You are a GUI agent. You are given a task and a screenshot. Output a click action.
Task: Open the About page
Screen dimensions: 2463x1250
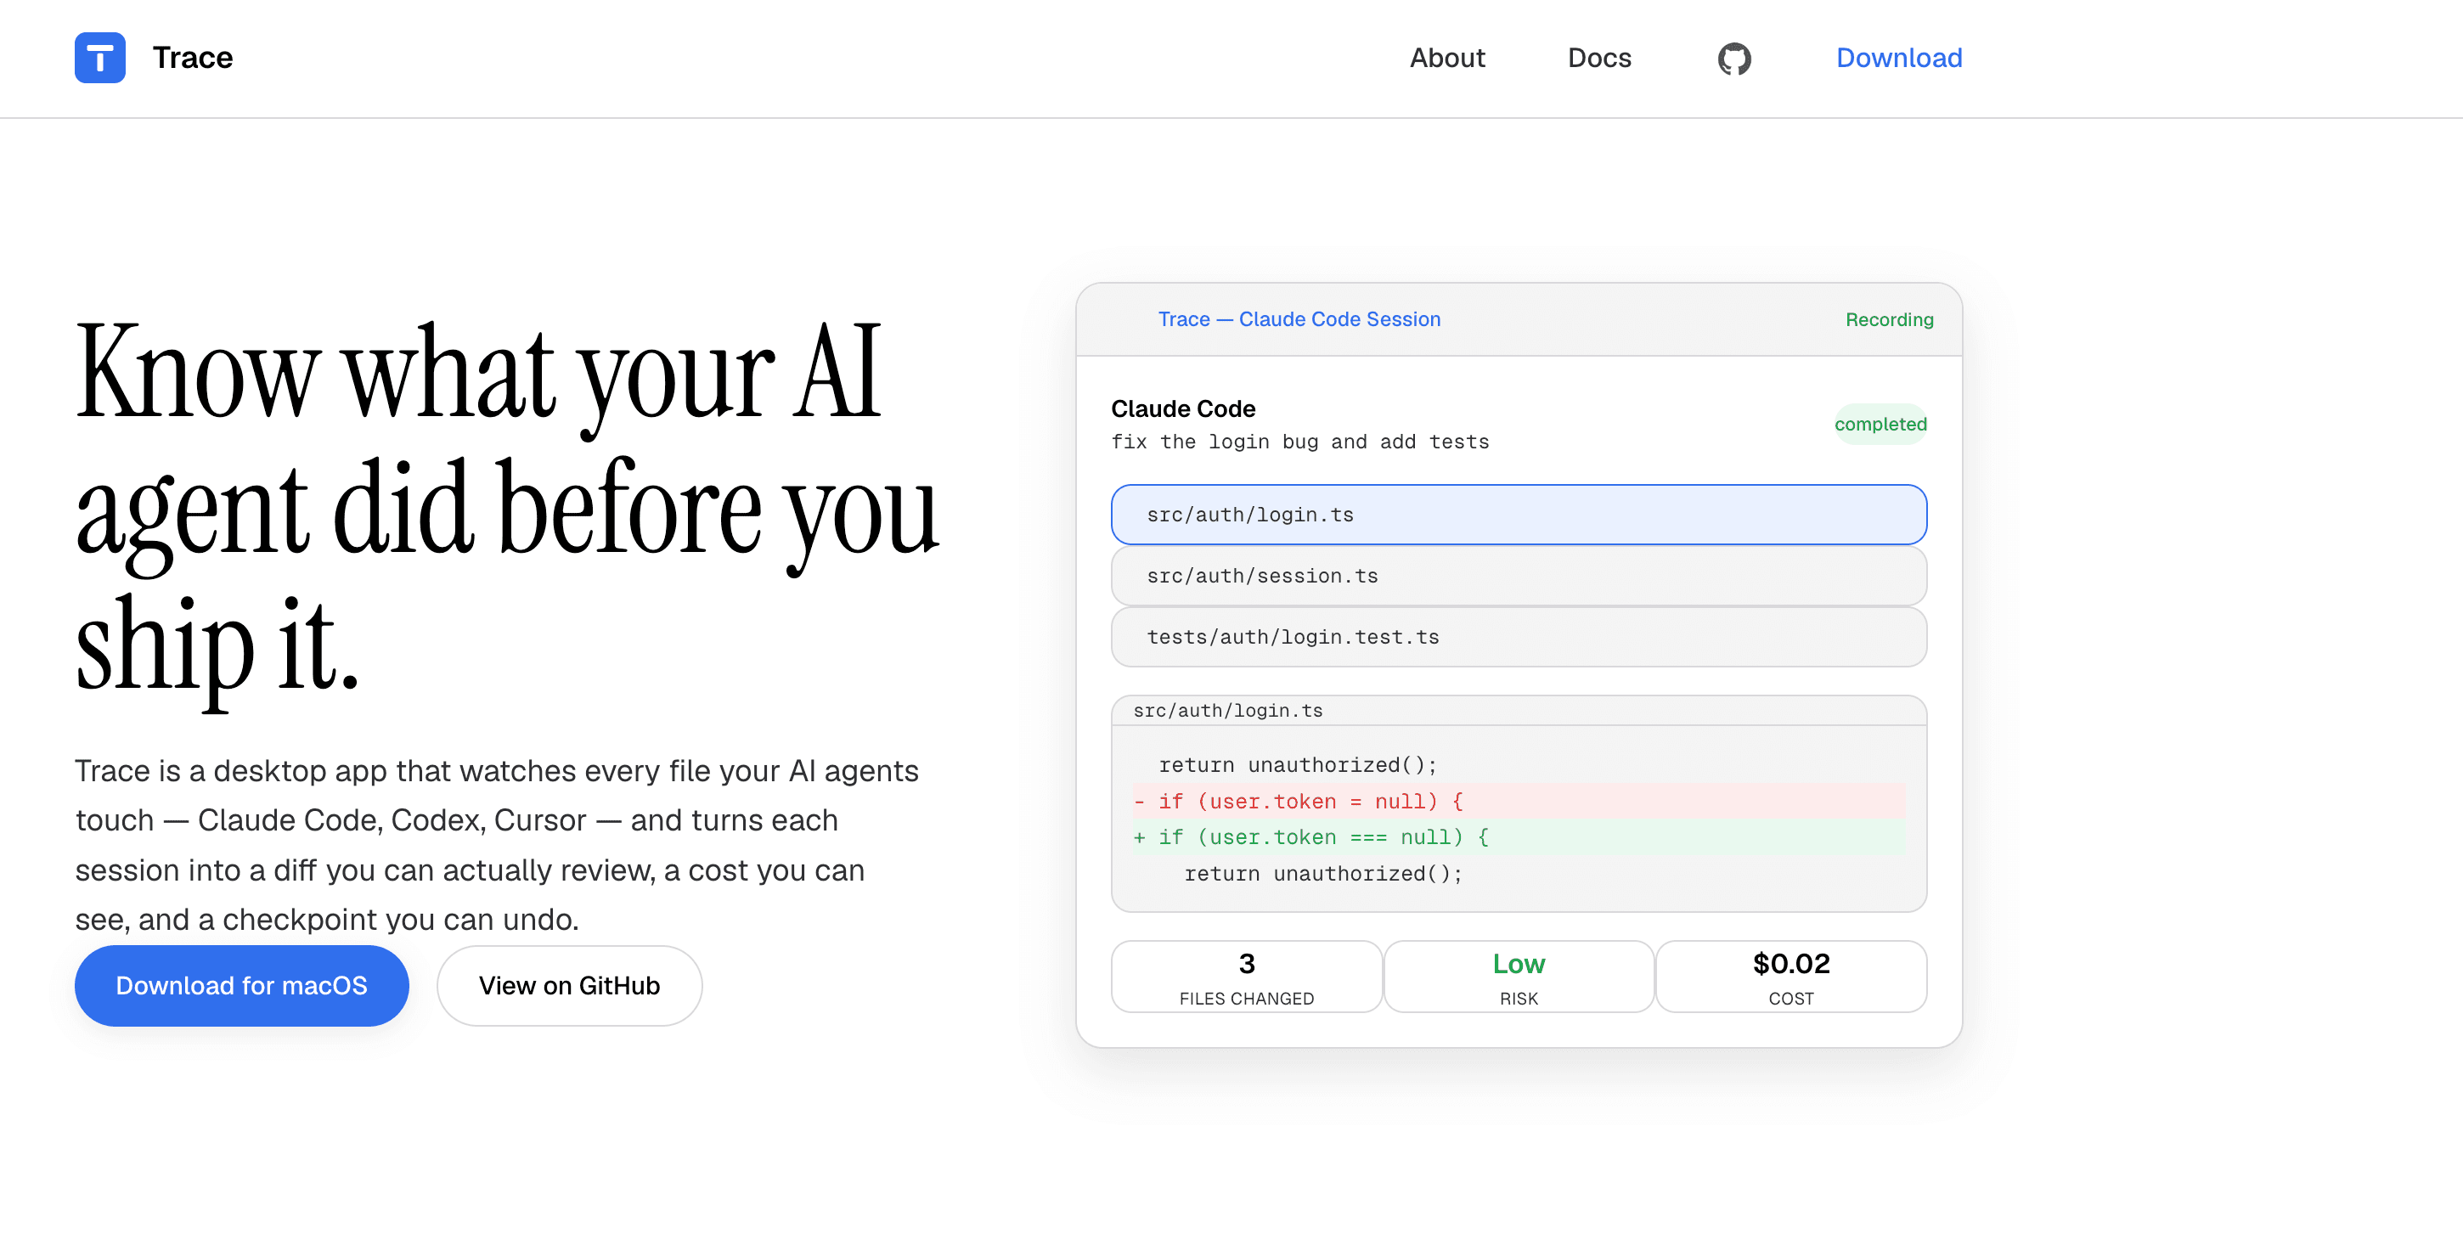pyautogui.click(x=1446, y=58)
